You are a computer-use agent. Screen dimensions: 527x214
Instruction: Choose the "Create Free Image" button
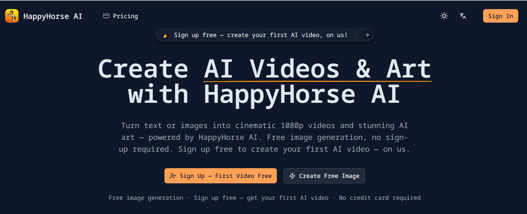(324, 176)
